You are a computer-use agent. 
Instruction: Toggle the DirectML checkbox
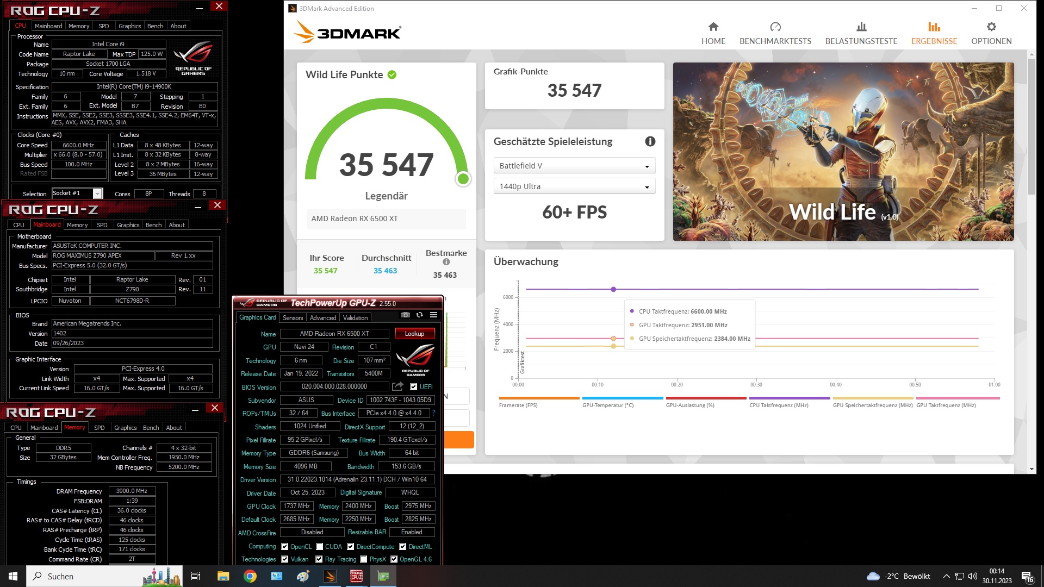pos(402,547)
